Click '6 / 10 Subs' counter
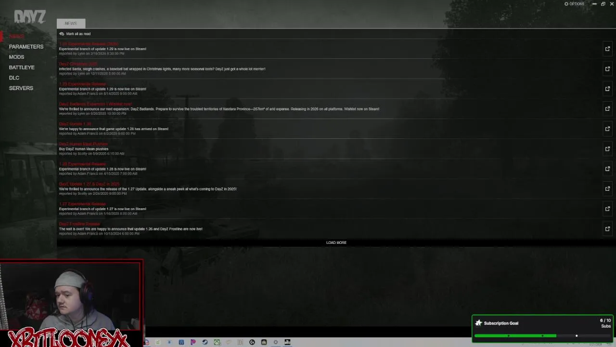This screenshot has width=616, height=347. click(x=605, y=323)
